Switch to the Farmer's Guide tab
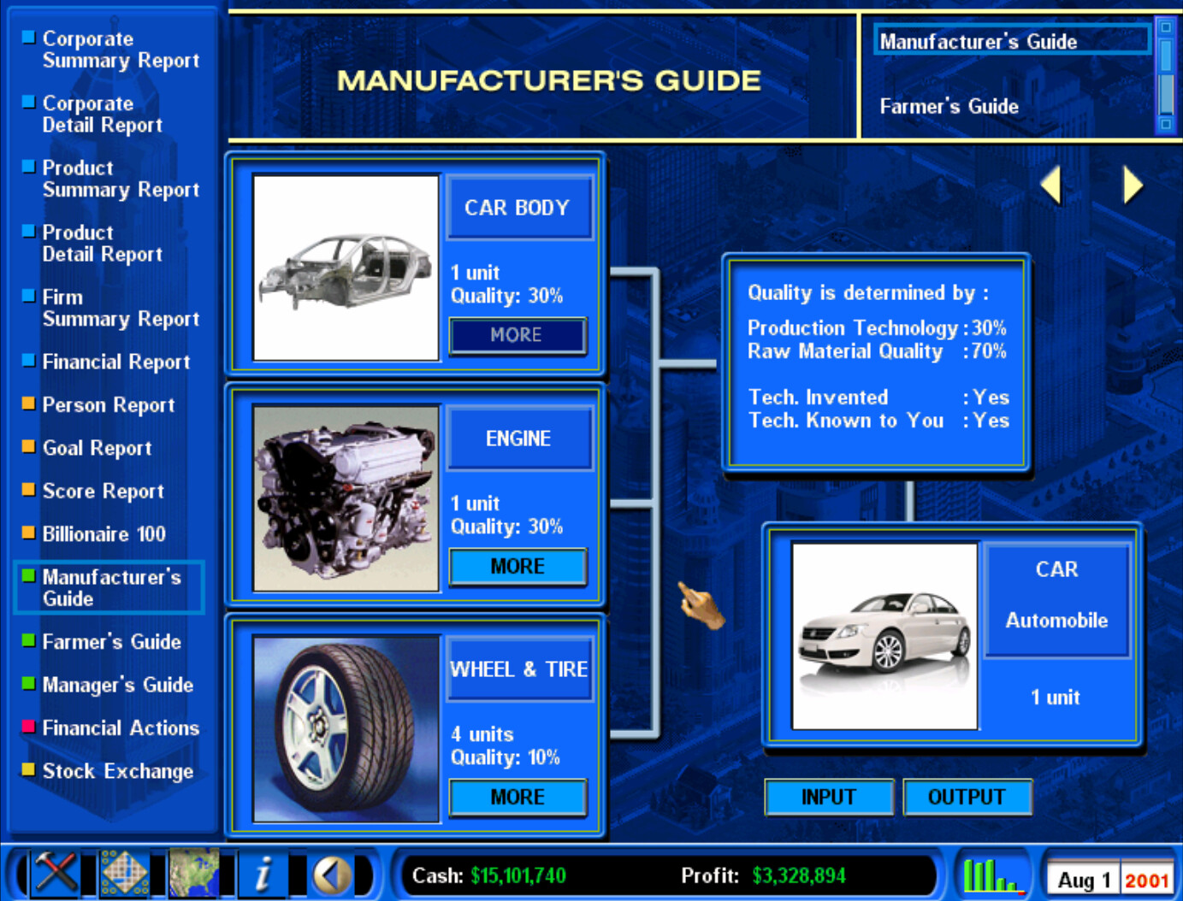 [949, 106]
